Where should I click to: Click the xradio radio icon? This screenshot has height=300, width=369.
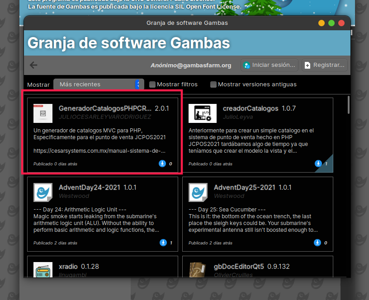(x=43, y=269)
